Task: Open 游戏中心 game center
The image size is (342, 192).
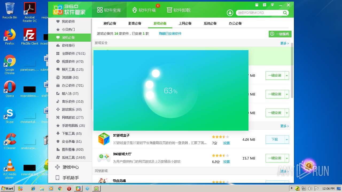Action: point(69,167)
